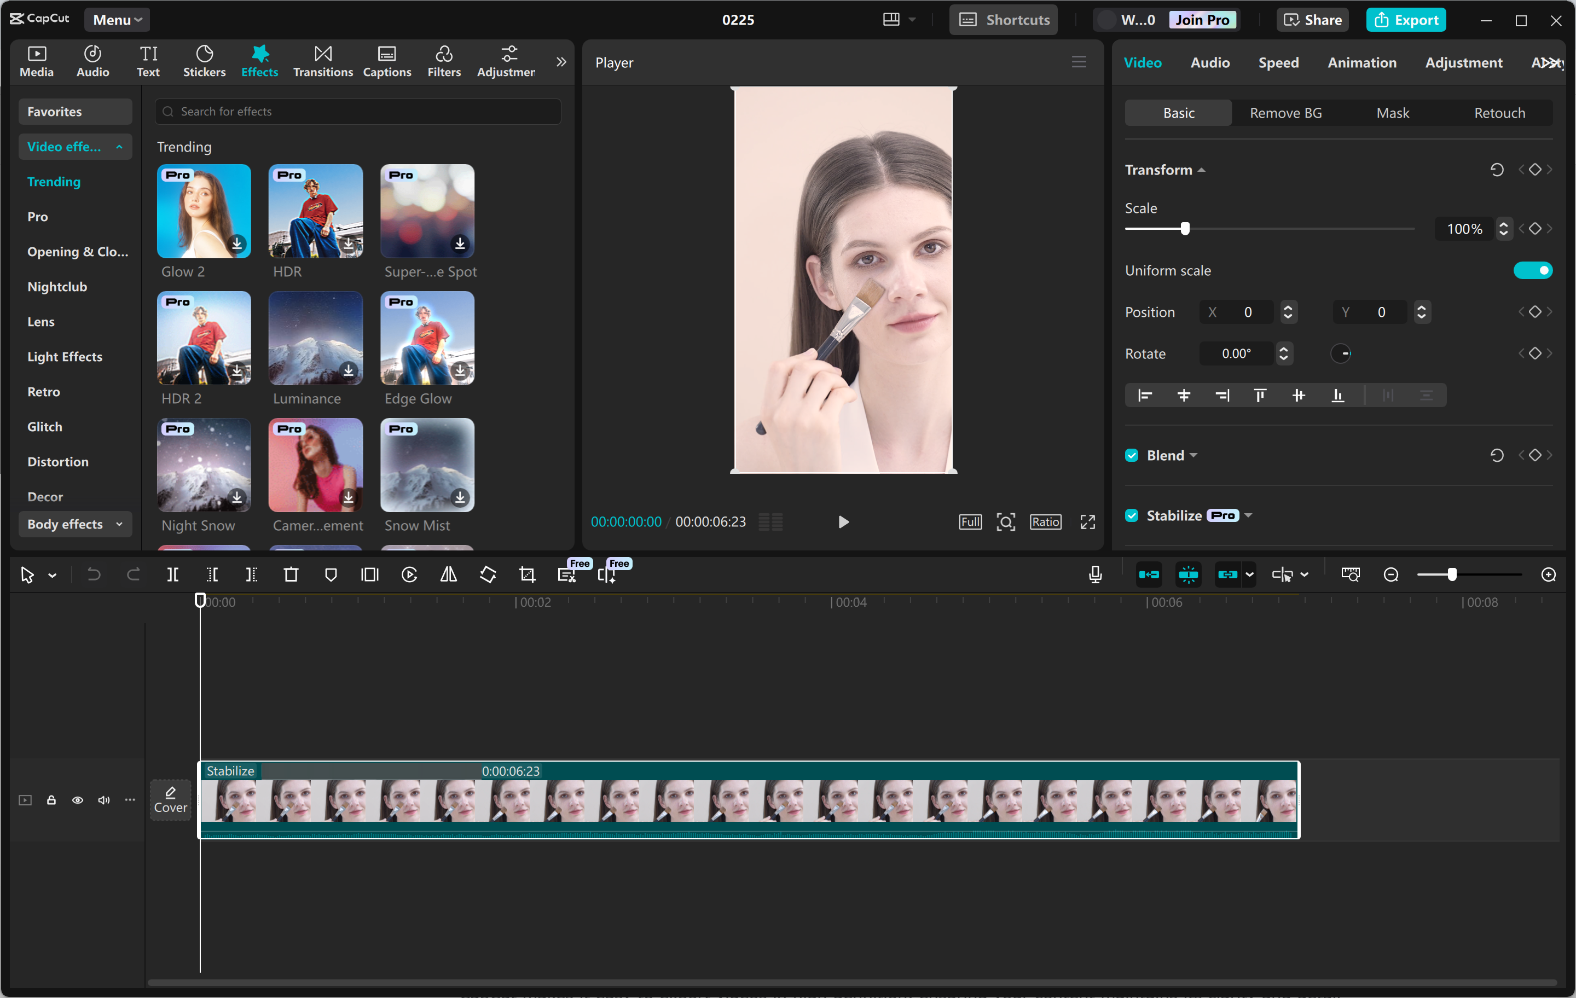
Task: Open the Menu dropdown
Action: pyautogui.click(x=117, y=19)
